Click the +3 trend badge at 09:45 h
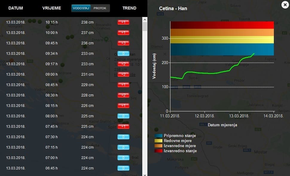The width and height of the screenshot is (290, 176). click(x=123, y=43)
